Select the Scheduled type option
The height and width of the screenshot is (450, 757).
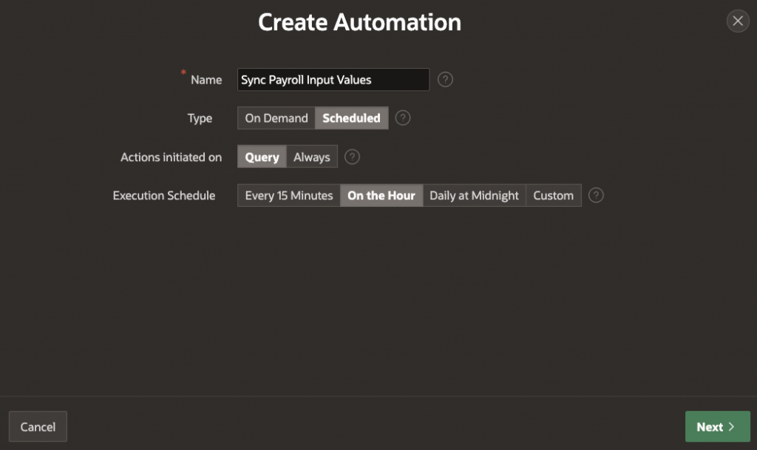tap(351, 118)
